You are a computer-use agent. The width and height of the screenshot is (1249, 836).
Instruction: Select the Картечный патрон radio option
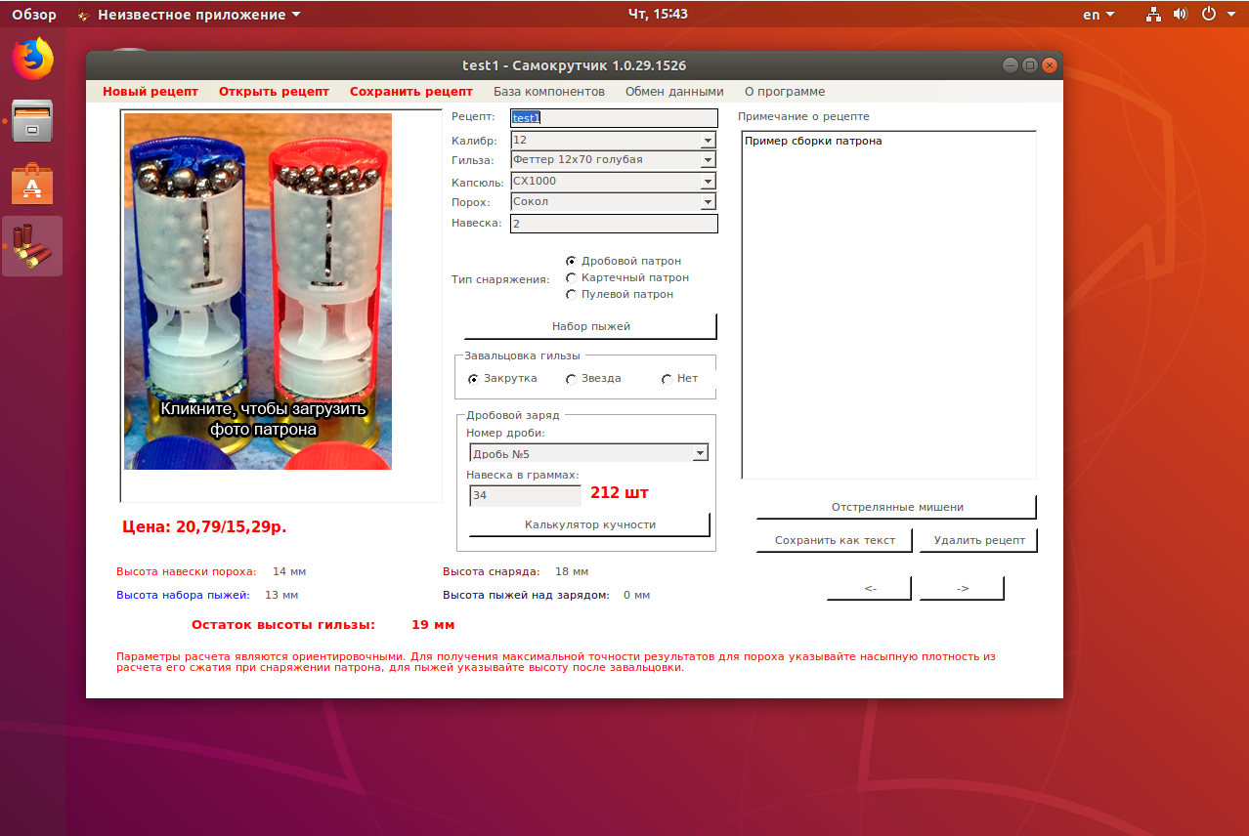(572, 277)
